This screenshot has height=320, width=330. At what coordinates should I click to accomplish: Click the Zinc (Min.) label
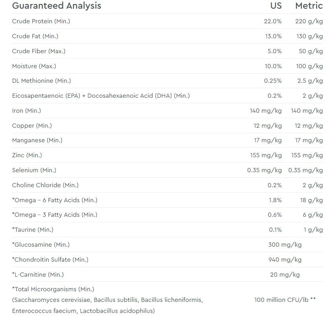tap(27, 155)
